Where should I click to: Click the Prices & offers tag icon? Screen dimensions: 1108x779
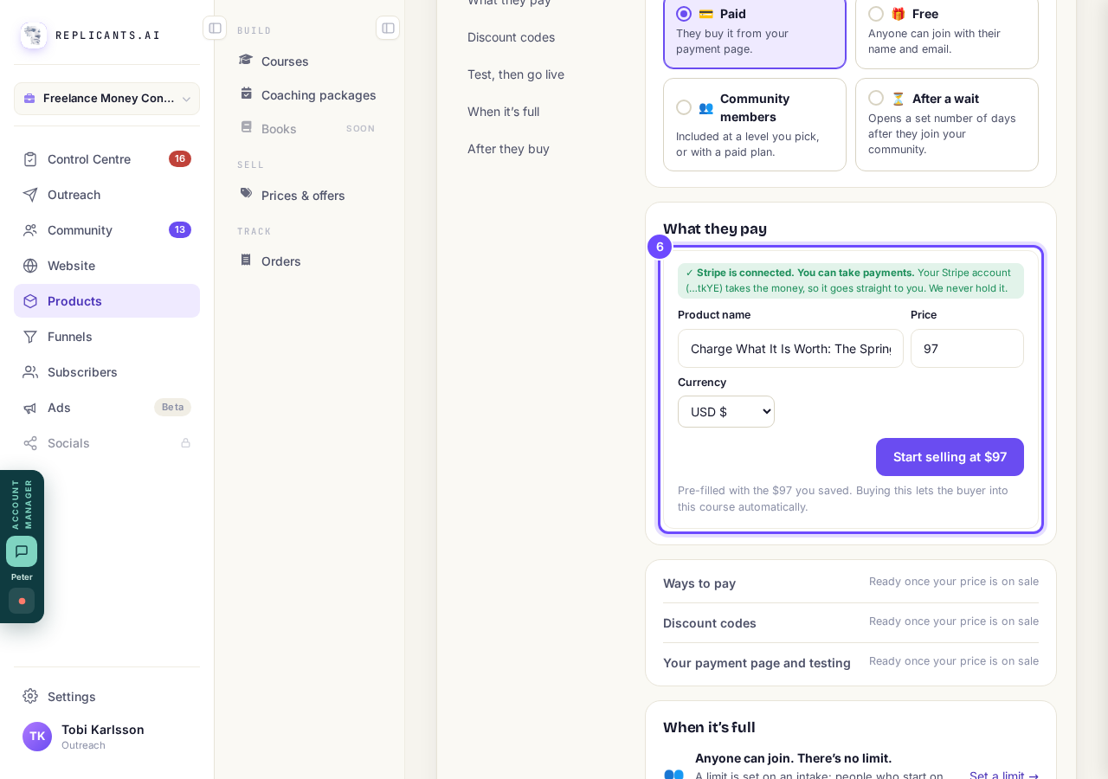click(x=247, y=194)
